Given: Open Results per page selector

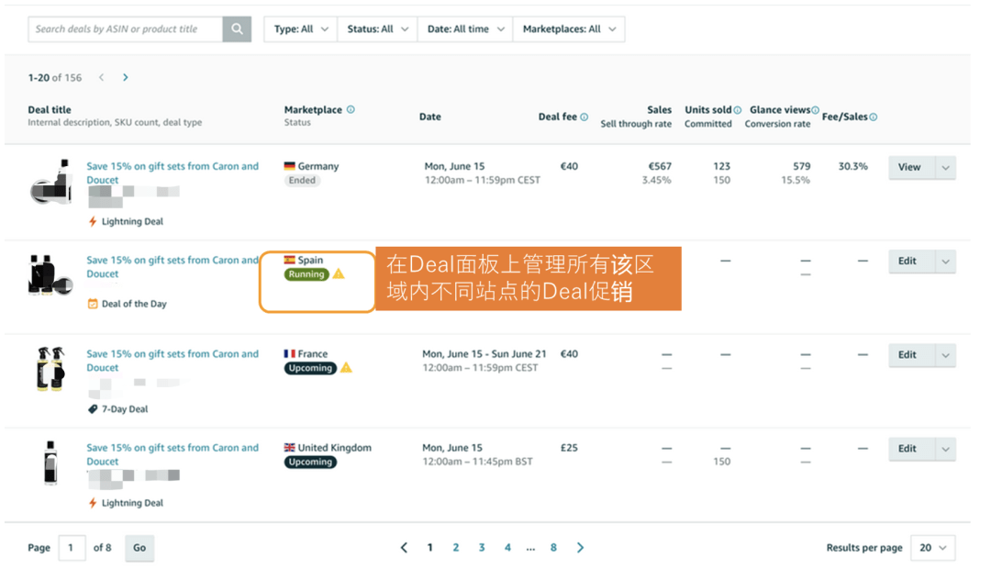Looking at the screenshot, I should pyautogui.click(x=932, y=548).
